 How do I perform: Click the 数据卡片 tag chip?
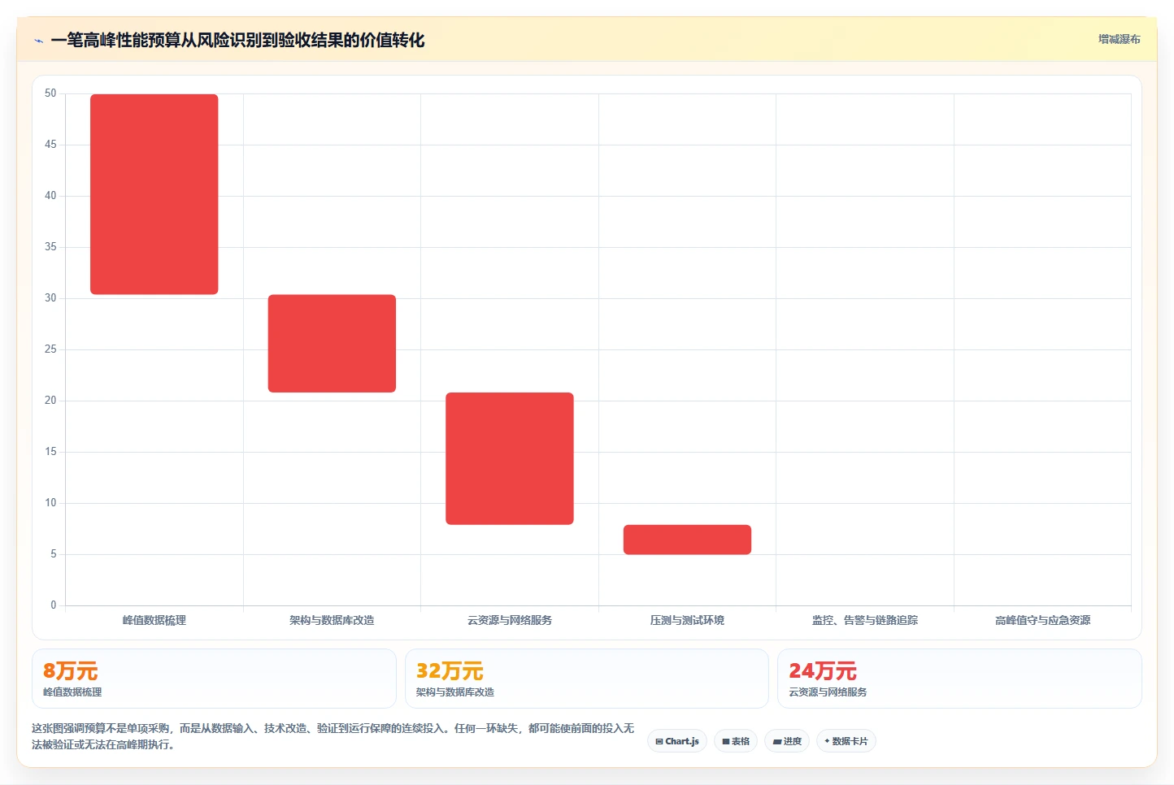coord(846,741)
